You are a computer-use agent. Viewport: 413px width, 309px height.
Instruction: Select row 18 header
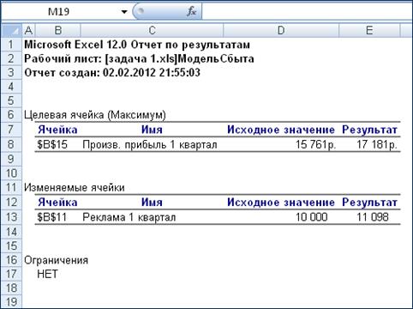(x=11, y=288)
